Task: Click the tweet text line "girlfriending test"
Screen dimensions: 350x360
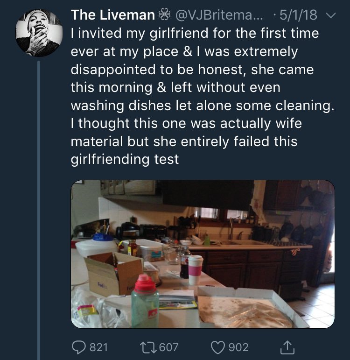Action: 125,159
